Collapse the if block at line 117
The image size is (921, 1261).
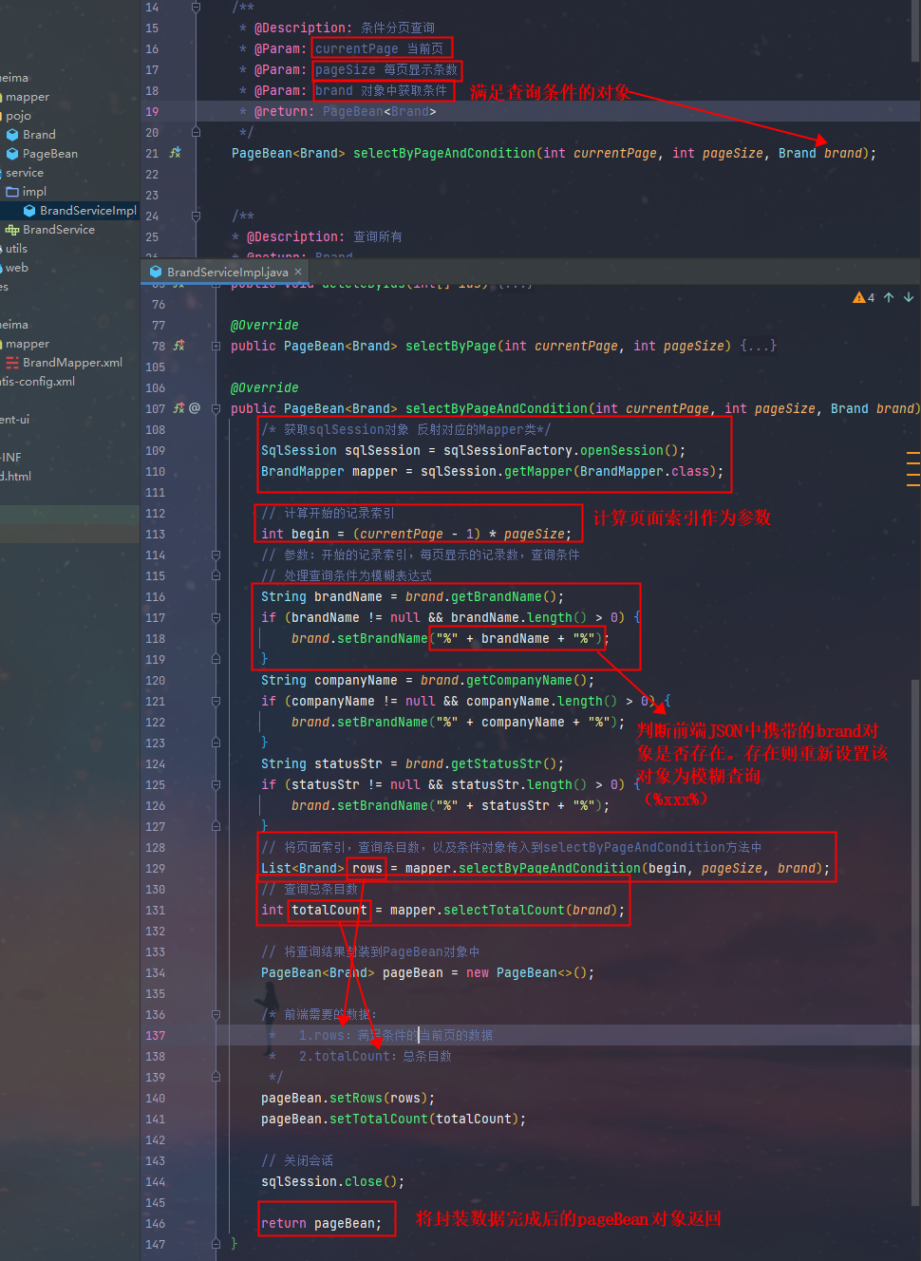216,617
